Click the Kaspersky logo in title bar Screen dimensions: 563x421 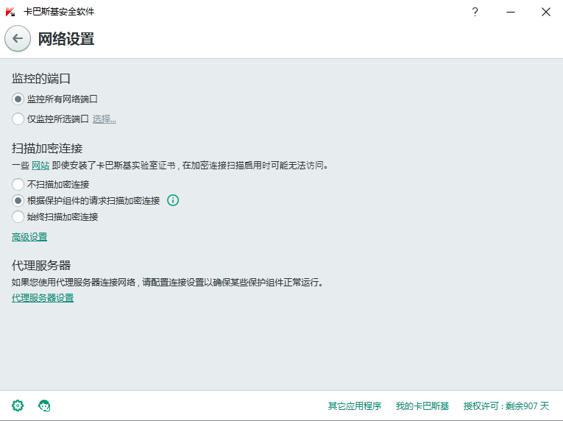pos(10,12)
